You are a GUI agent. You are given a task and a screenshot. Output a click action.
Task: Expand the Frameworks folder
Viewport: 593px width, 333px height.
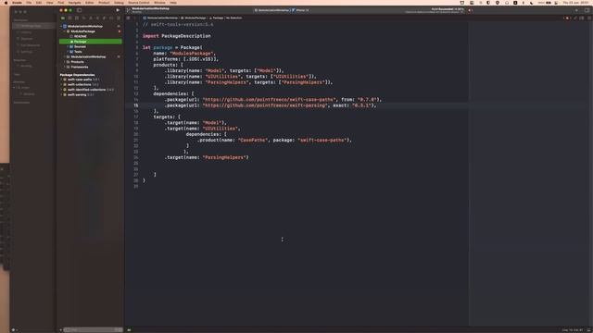click(64, 67)
